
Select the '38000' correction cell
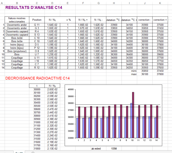[145, 54]
